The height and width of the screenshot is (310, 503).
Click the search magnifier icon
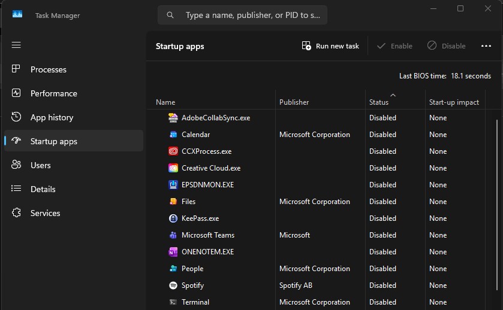pos(170,15)
